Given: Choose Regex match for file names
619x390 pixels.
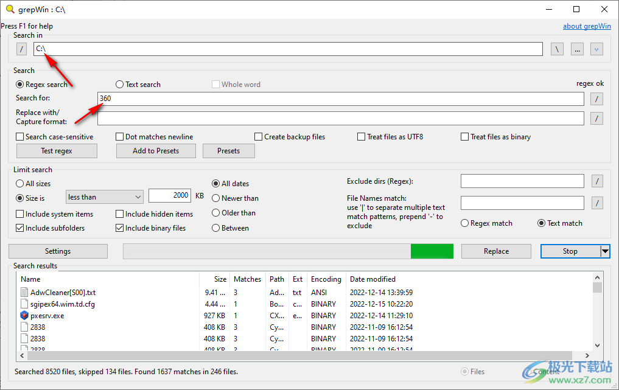Looking at the screenshot, I should coord(486,223).
